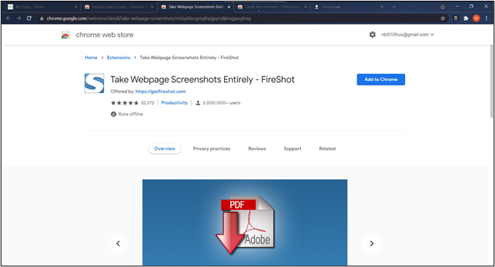Close the Distill Web Monitor tab
495x267 pixels.
point(305,7)
